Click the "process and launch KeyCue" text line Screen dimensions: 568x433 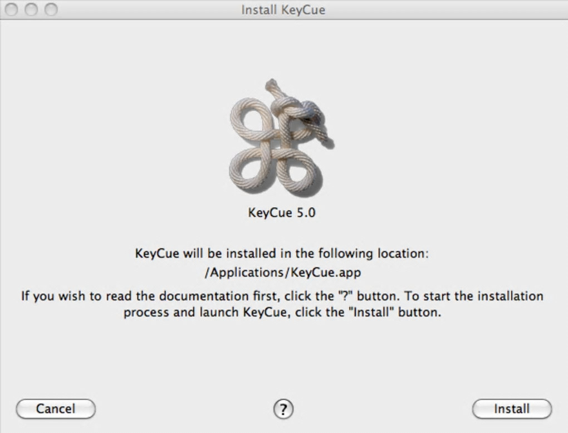point(282,312)
